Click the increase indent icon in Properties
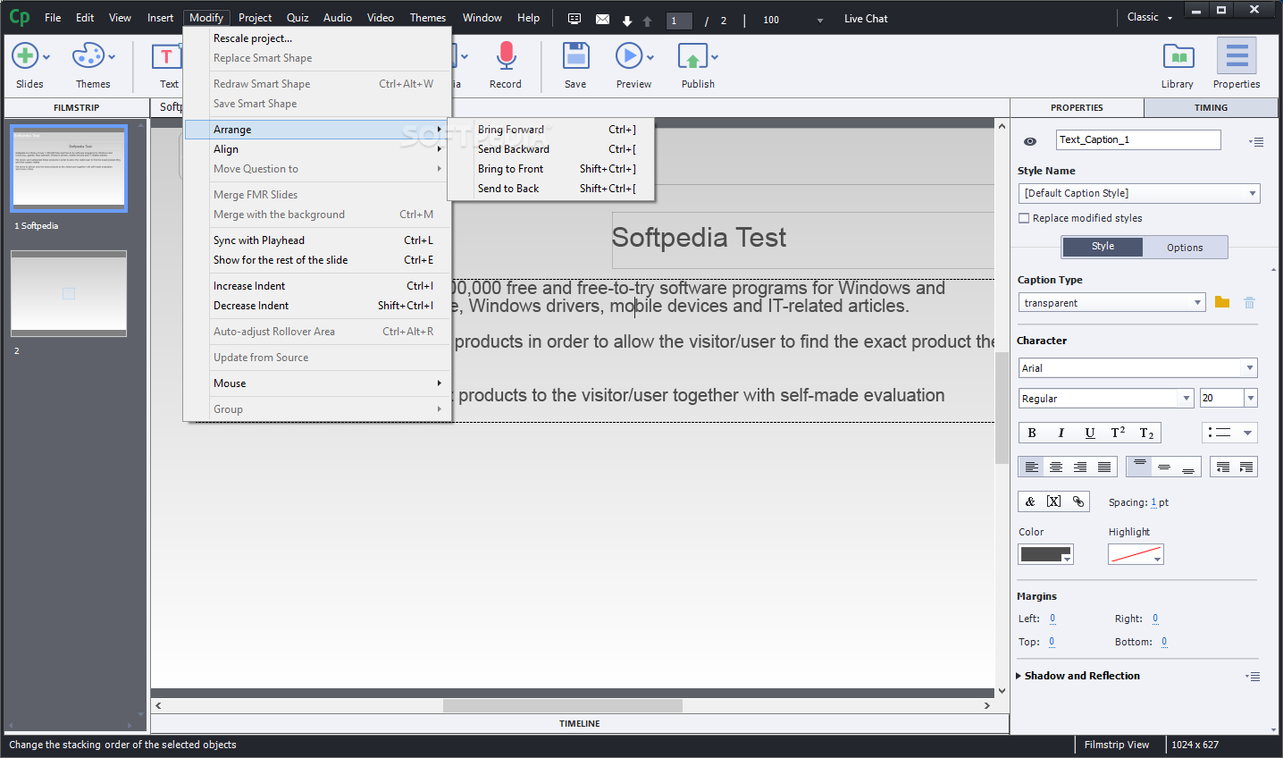 (x=1246, y=467)
